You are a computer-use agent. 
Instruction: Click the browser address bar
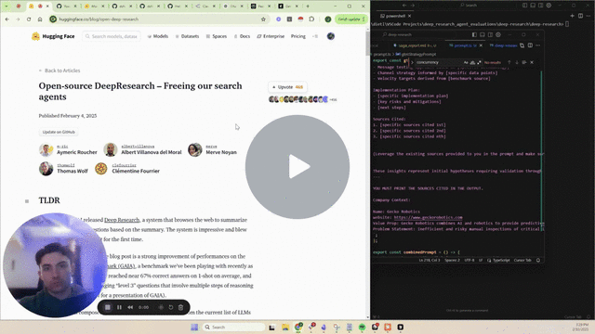(159, 19)
